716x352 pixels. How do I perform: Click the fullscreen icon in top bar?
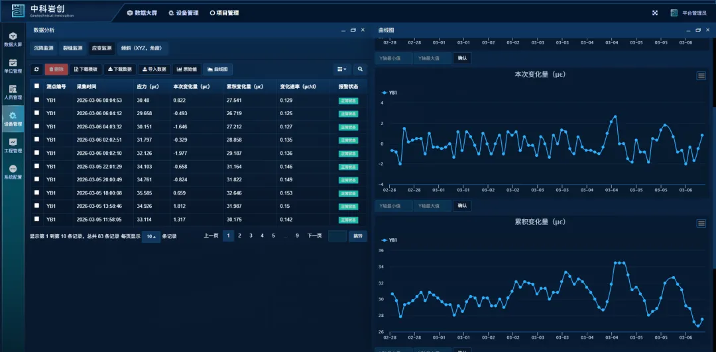655,13
